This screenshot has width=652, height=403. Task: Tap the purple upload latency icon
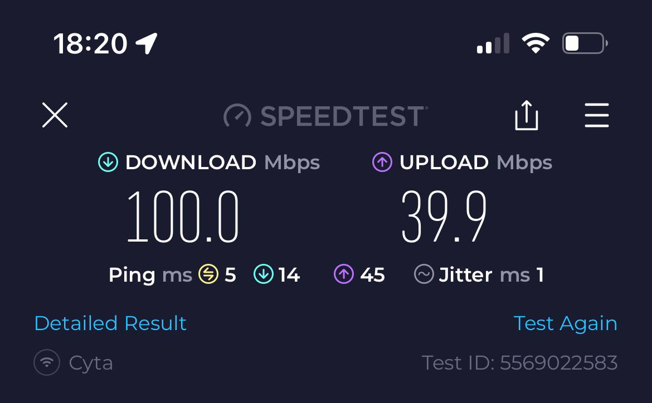coord(344,274)
